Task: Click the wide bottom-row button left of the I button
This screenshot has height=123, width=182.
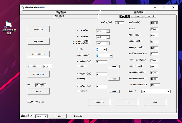Action: (99, 102)
